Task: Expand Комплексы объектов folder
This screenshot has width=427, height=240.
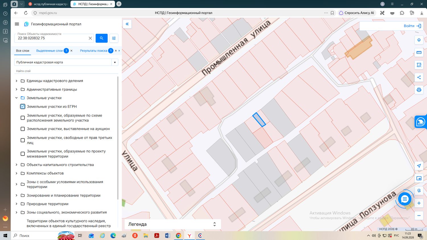Action: click(x=17, y=173)
